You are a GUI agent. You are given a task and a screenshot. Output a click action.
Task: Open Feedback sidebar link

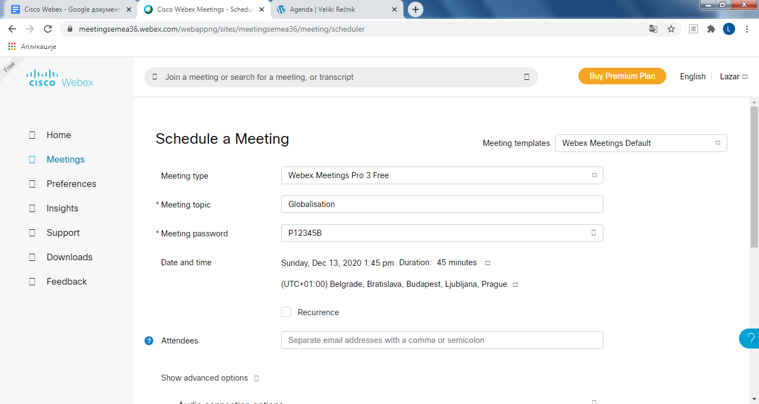67,281
